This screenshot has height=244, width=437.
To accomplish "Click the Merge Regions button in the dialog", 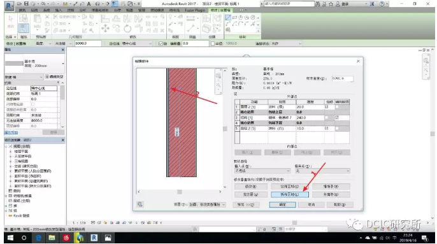I will tap(290, 186).
